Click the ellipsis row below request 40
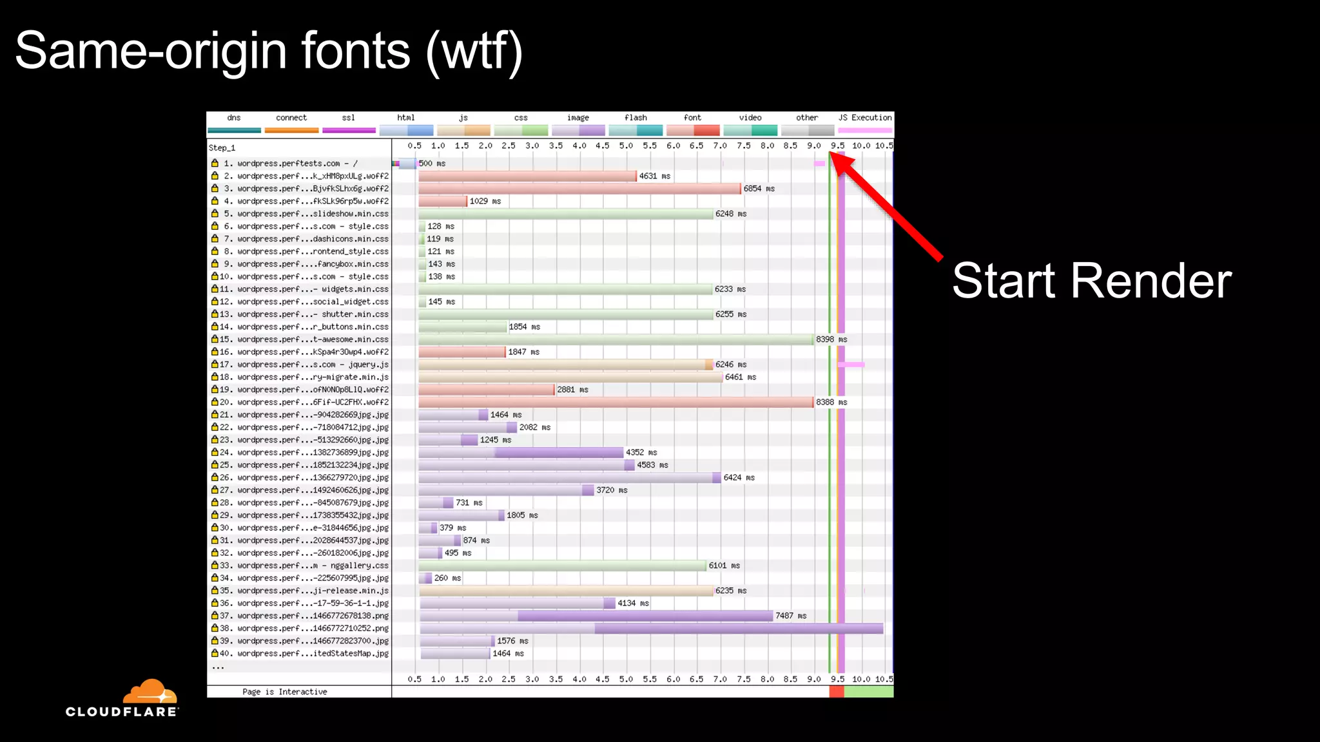Viewport: 1320px width, 742px height. [x=218, y=667]
